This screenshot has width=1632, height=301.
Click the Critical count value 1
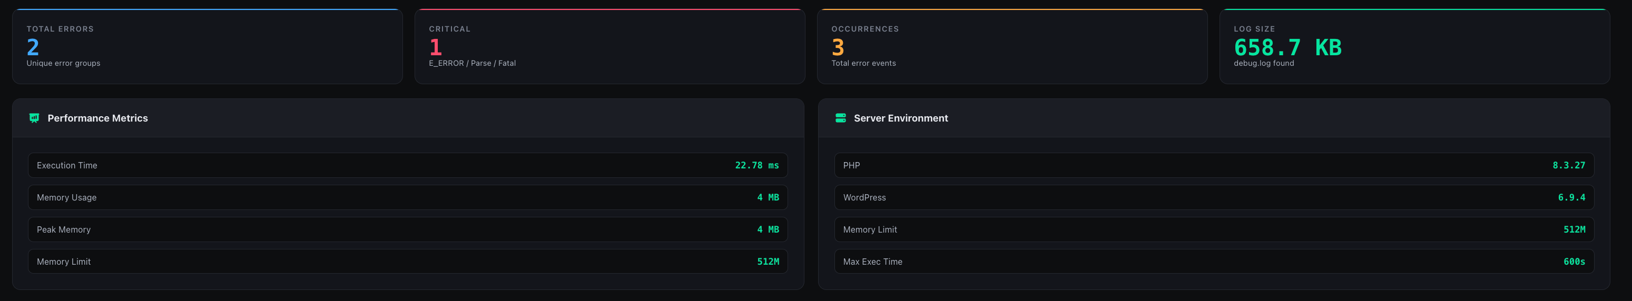tap(435, 47)
